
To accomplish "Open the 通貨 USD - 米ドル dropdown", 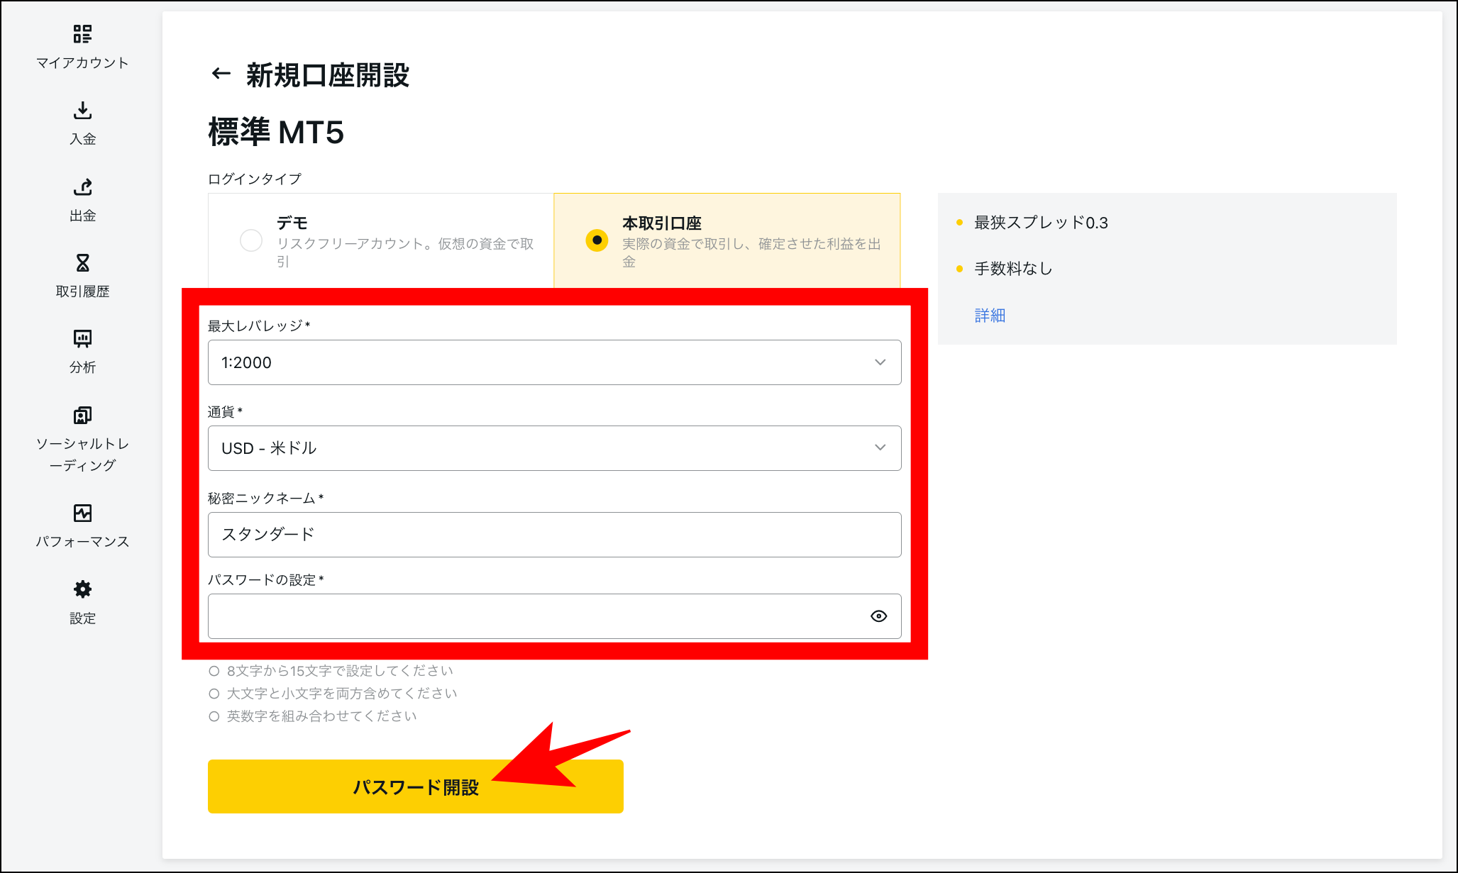I will click(539, 448).
